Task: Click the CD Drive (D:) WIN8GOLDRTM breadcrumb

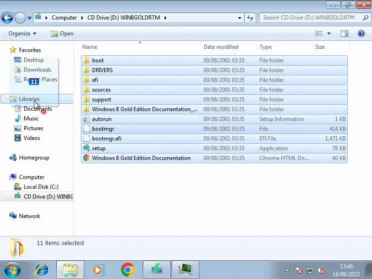Action: pos(124,18)
